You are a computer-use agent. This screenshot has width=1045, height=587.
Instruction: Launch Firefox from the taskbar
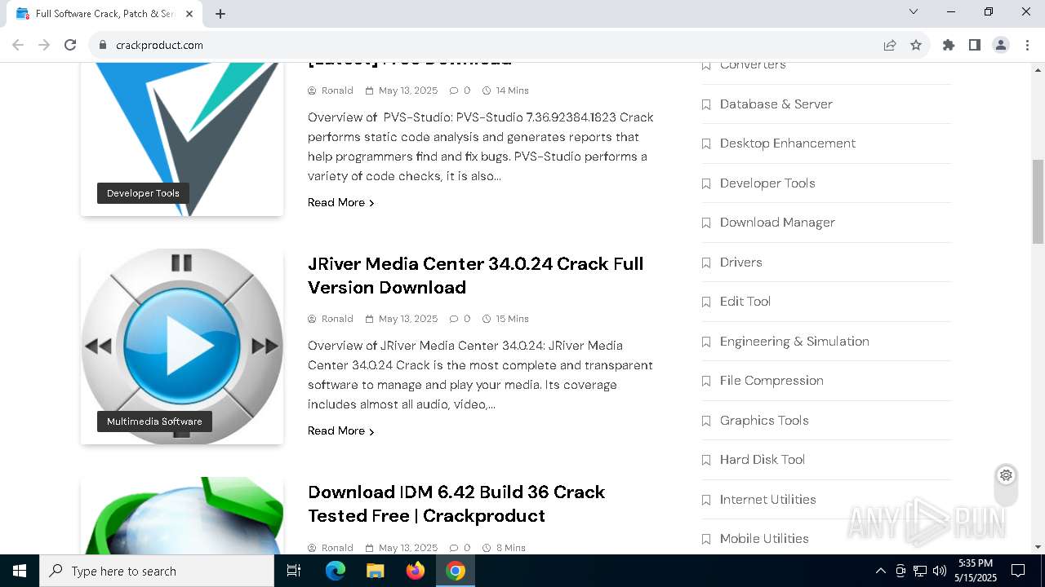tap(416, 571)
